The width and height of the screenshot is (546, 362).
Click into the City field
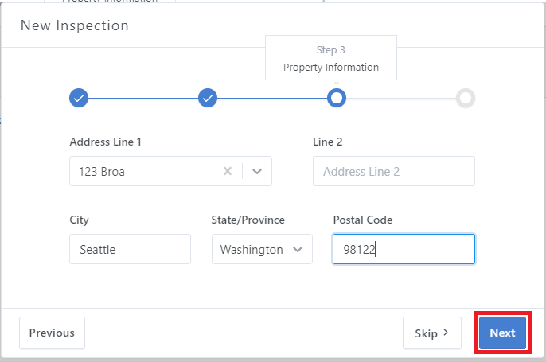[x=130, y=249]
